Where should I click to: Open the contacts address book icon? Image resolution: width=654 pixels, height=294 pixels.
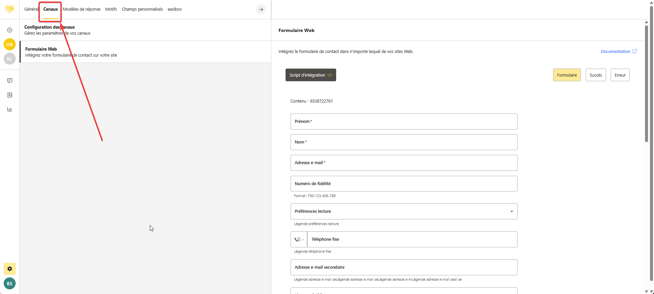tap(10, 95)
